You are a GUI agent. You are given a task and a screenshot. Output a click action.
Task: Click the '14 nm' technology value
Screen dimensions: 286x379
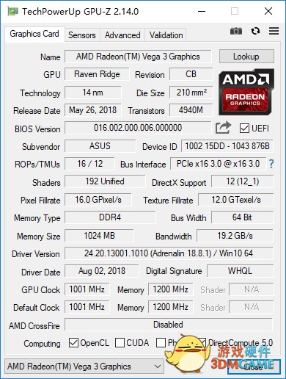93,93
